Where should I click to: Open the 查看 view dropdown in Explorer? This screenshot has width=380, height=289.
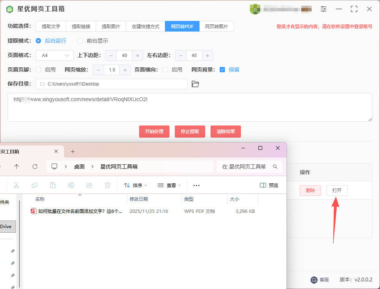(169, 185)
